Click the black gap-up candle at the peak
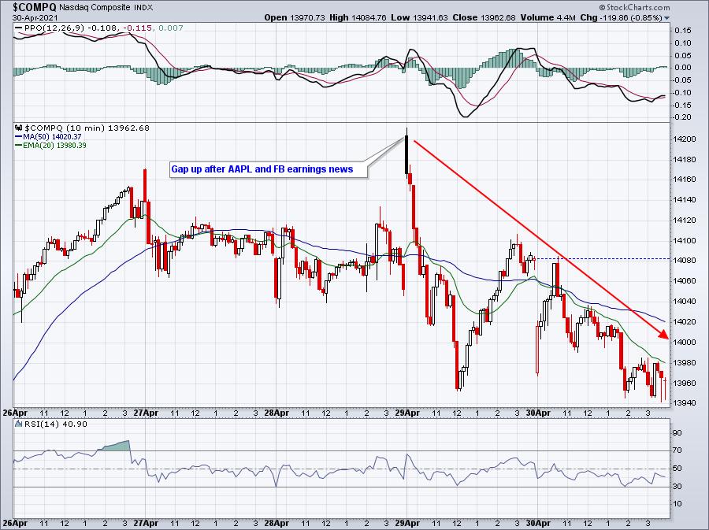The height and width of the screenshot is (530, 709). coord(406,154)
